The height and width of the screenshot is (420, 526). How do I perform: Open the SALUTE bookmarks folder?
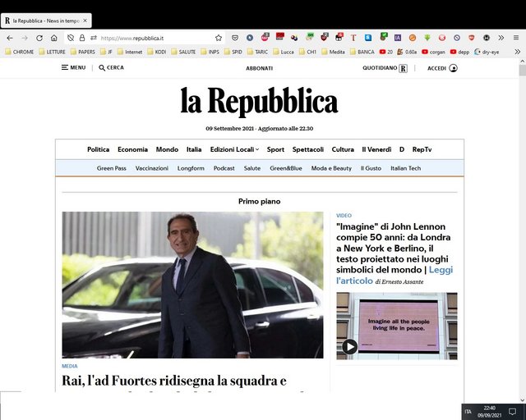[183, 52]
